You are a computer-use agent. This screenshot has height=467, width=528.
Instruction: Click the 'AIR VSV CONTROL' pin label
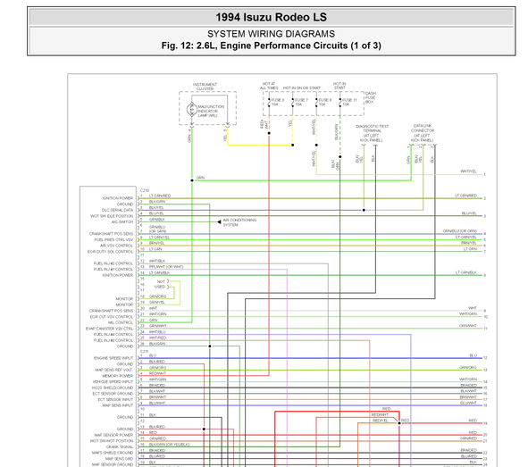(x=116, y=246)
